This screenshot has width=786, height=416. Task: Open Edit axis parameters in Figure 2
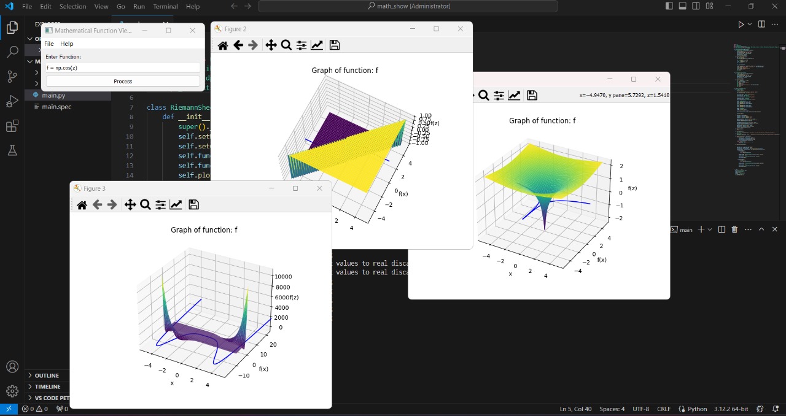(317, 45)
